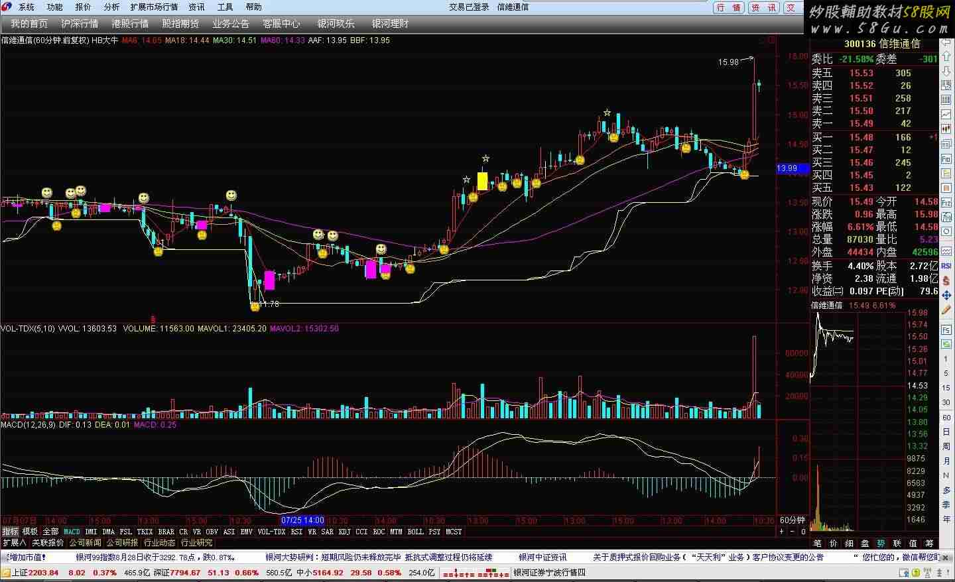The width and height of the screenshot is (955, 582).
Task: Open the 沪深行情 tab
Action: coord(80,24)
